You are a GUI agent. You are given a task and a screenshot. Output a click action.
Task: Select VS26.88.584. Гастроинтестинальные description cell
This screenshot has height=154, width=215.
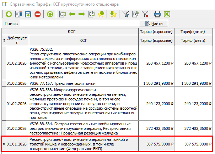[x=84, y=128]
